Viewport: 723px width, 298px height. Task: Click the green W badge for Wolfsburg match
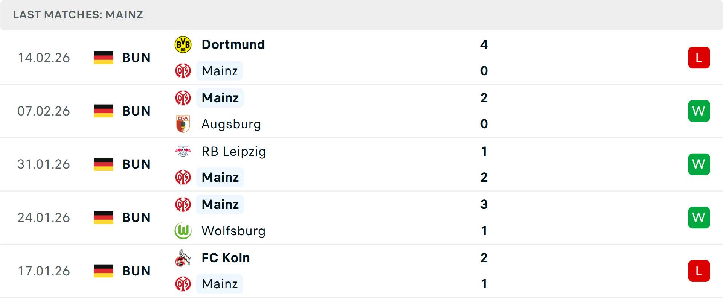699,217
